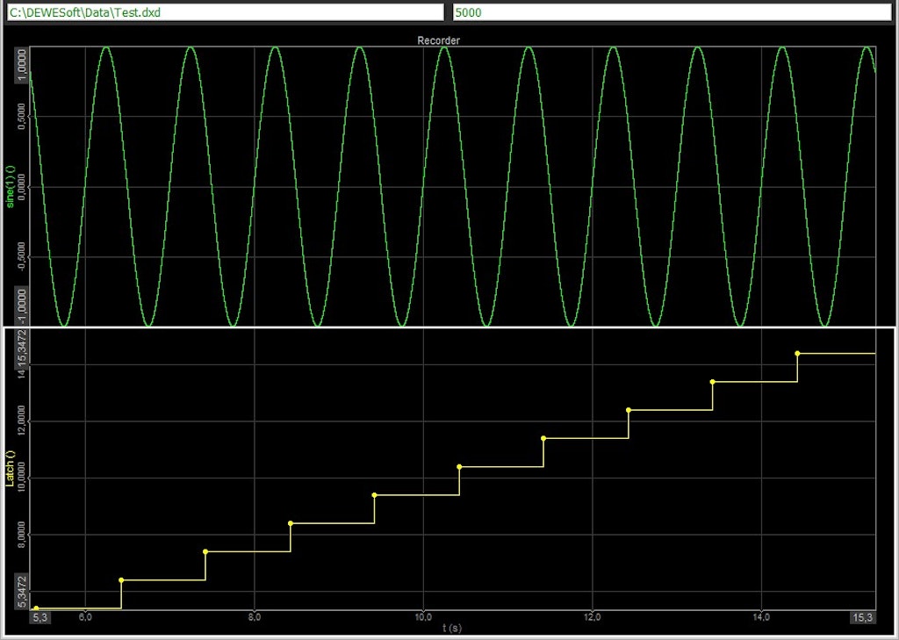Viewport: 899px width, 640px height.
Task: Click the lower limit -1,0000 on sine axis
Action: [22, 306]
